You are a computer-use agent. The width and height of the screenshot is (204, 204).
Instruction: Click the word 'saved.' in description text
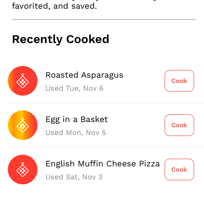coord(84,6)
